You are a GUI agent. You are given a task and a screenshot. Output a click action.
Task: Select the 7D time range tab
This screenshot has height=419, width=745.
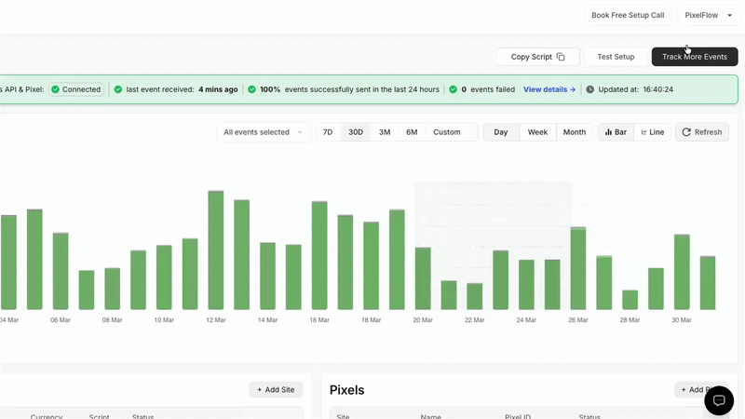click(x=328, y=132)
